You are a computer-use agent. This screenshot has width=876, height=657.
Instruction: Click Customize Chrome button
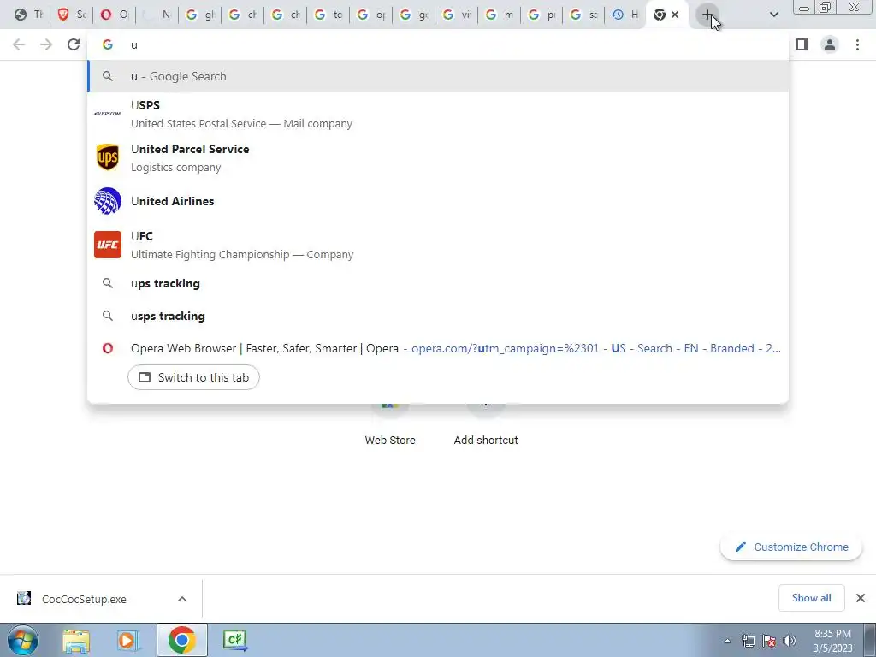point(791,547)
